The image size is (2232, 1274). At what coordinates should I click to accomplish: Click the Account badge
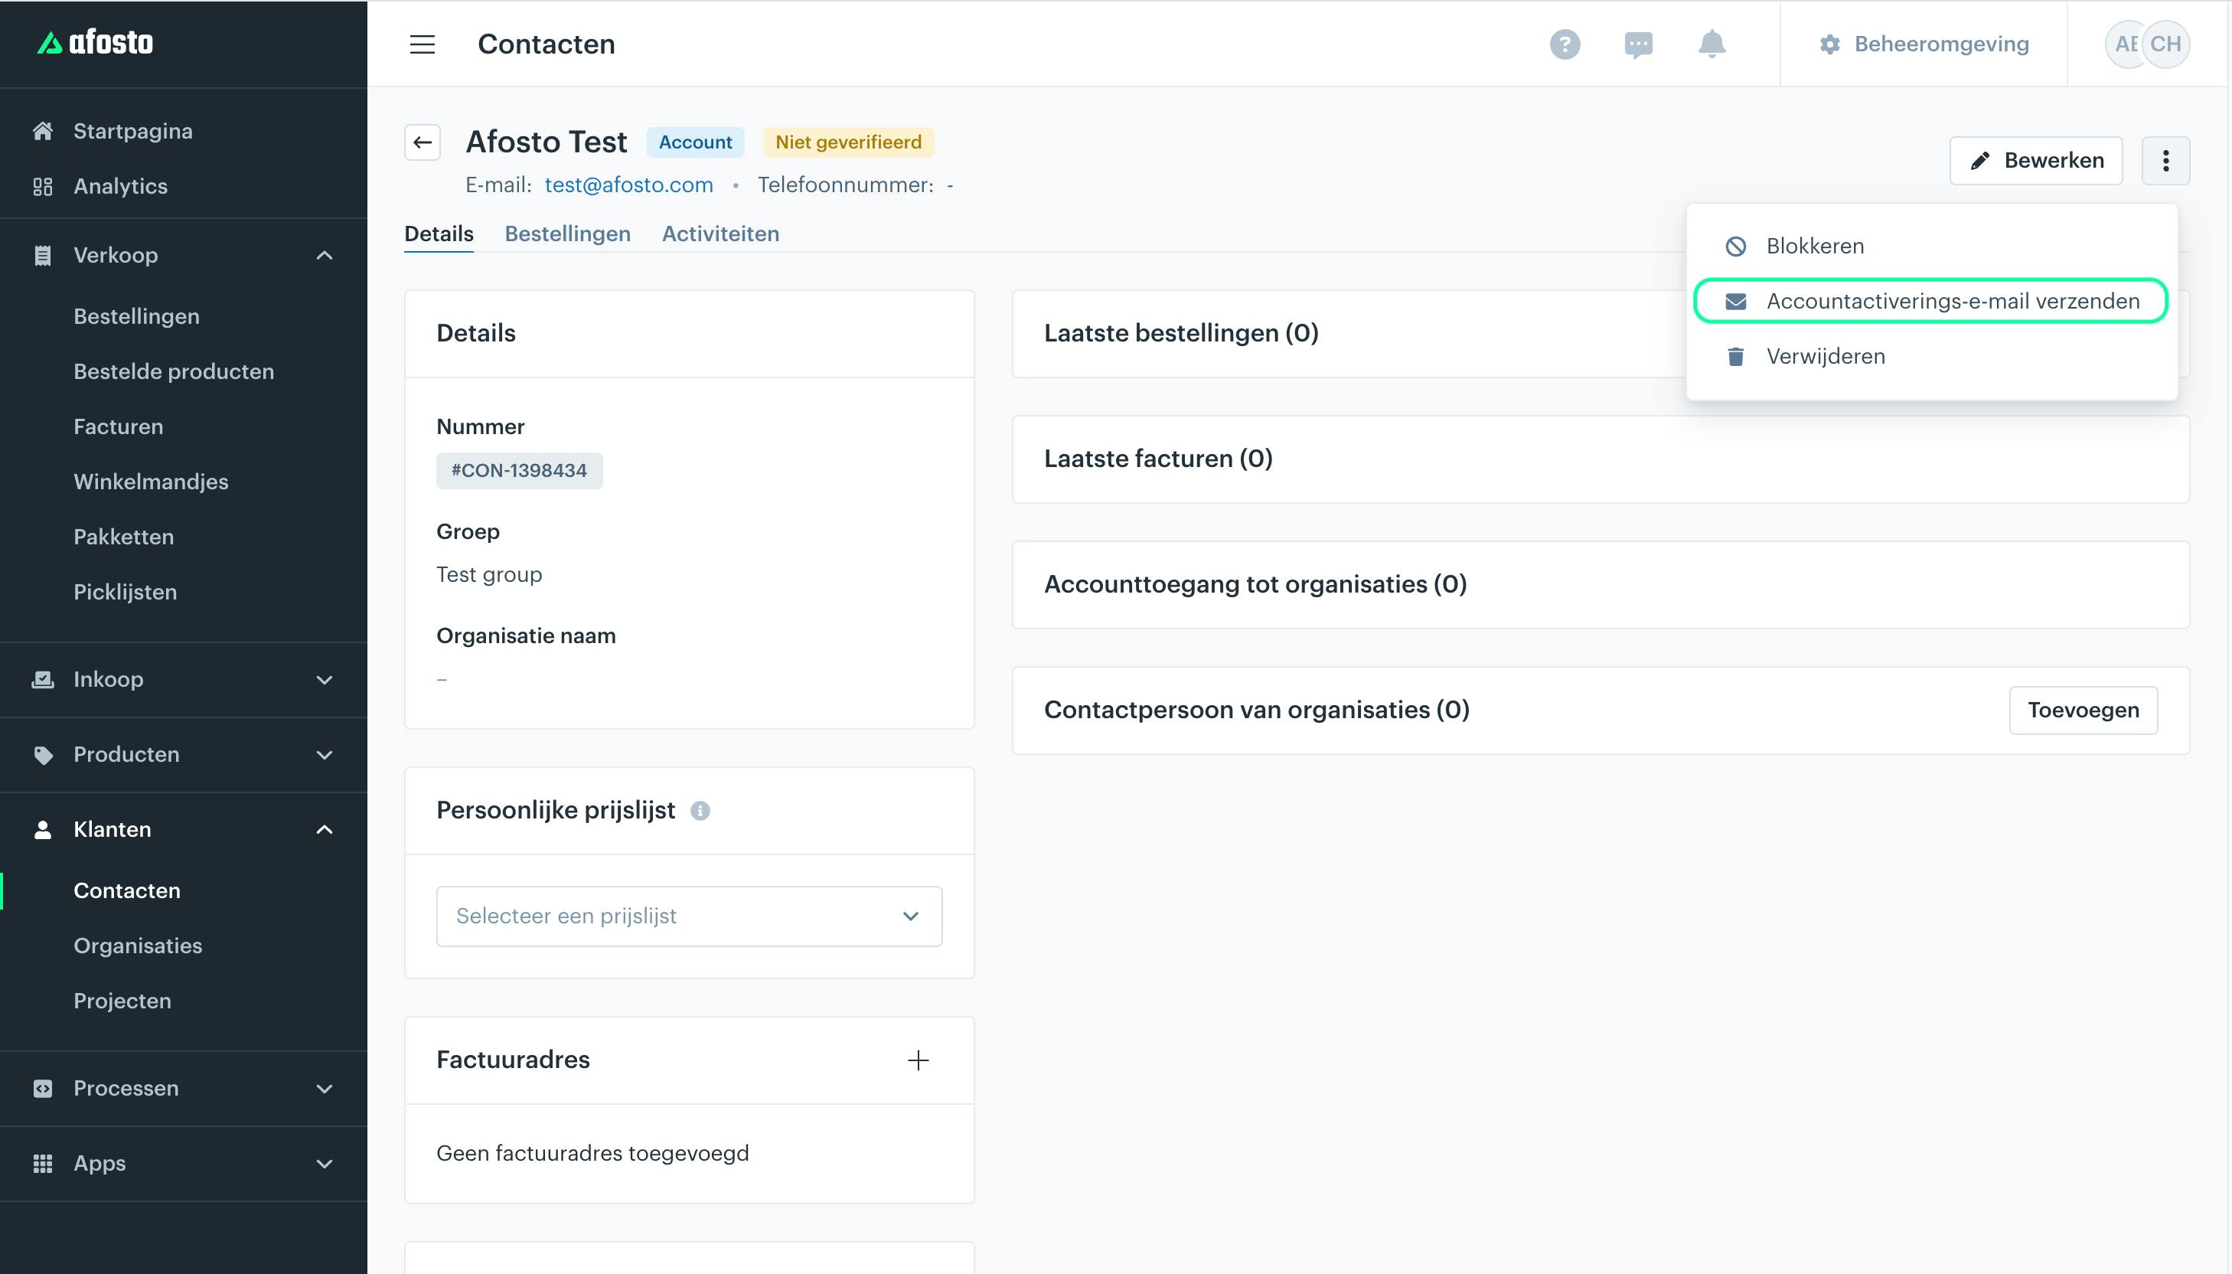tap(695, 142)
